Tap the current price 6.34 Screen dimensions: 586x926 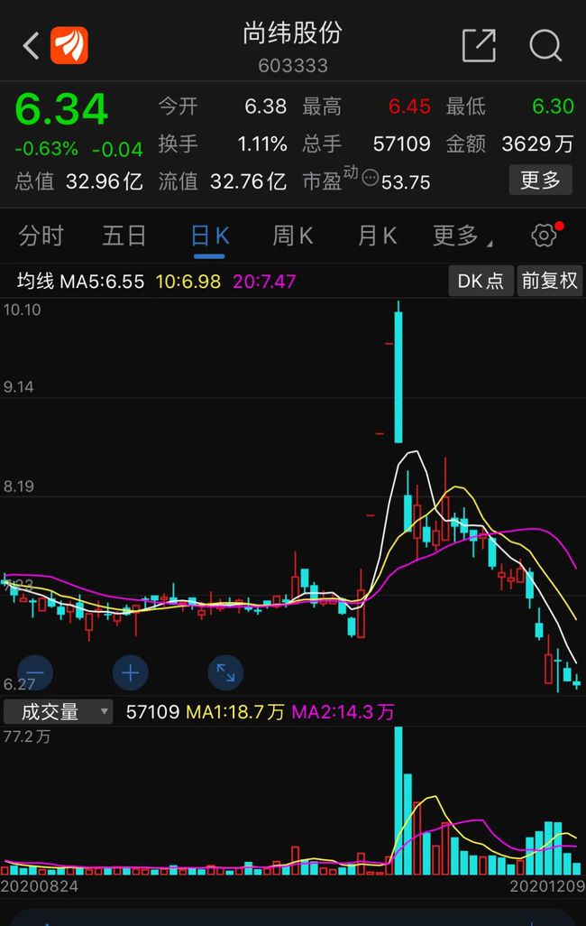[61, 109]
